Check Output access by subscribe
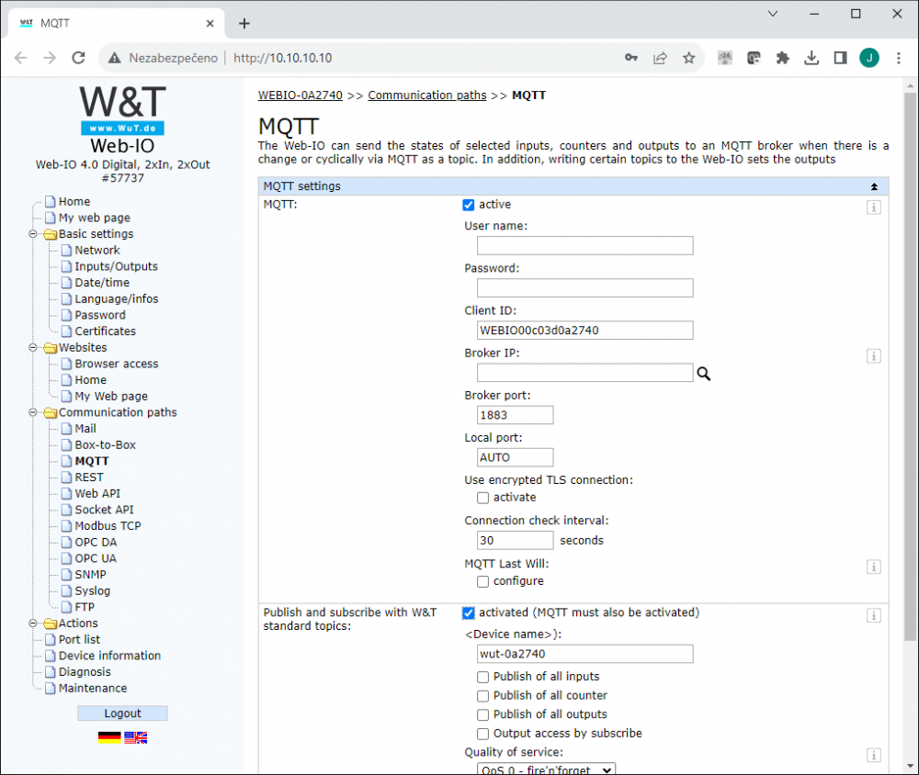The width and height of the screenshot is (919, 775). tap(482, 734)
